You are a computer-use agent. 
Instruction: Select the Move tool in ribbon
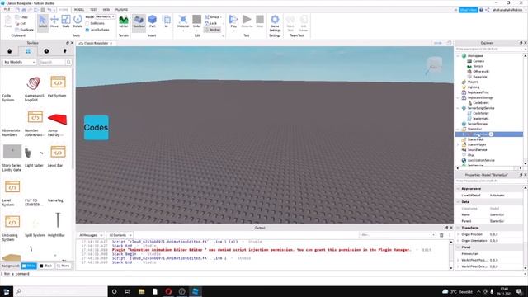click(x=54, y=22)
